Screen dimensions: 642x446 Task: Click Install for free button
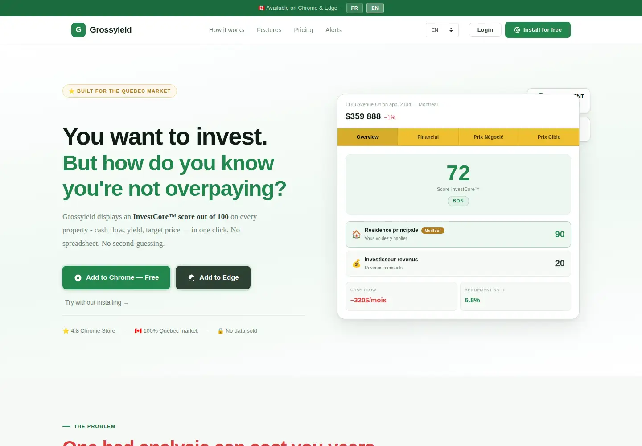click(x=538, y=30)
